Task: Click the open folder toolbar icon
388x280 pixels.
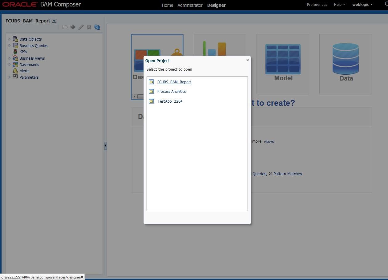Action: coord(65,27)
